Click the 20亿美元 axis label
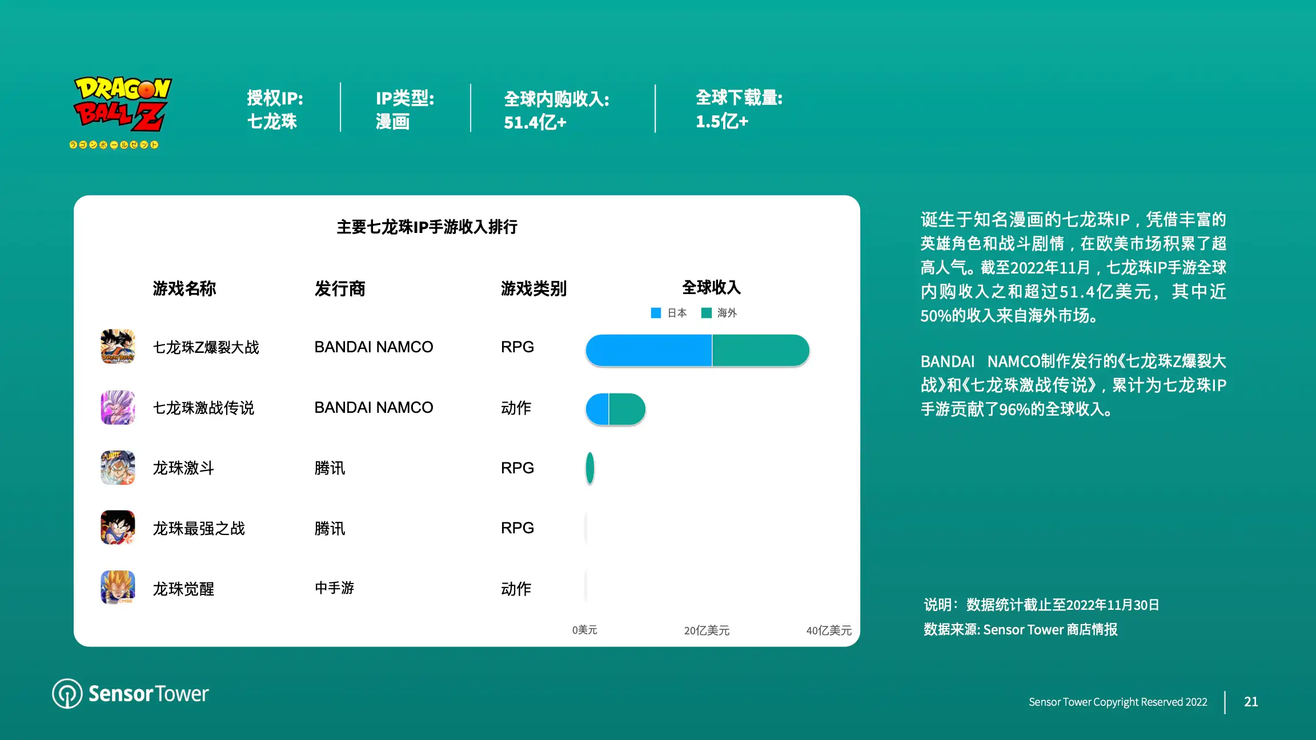 [707, 630]
